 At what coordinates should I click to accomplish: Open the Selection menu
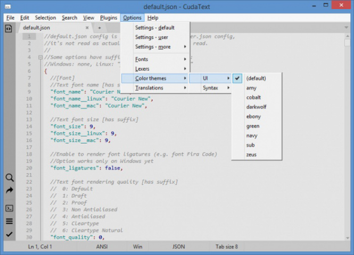tap(45, 18)
